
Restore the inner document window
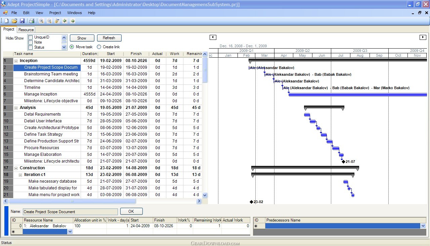[420, 13]
